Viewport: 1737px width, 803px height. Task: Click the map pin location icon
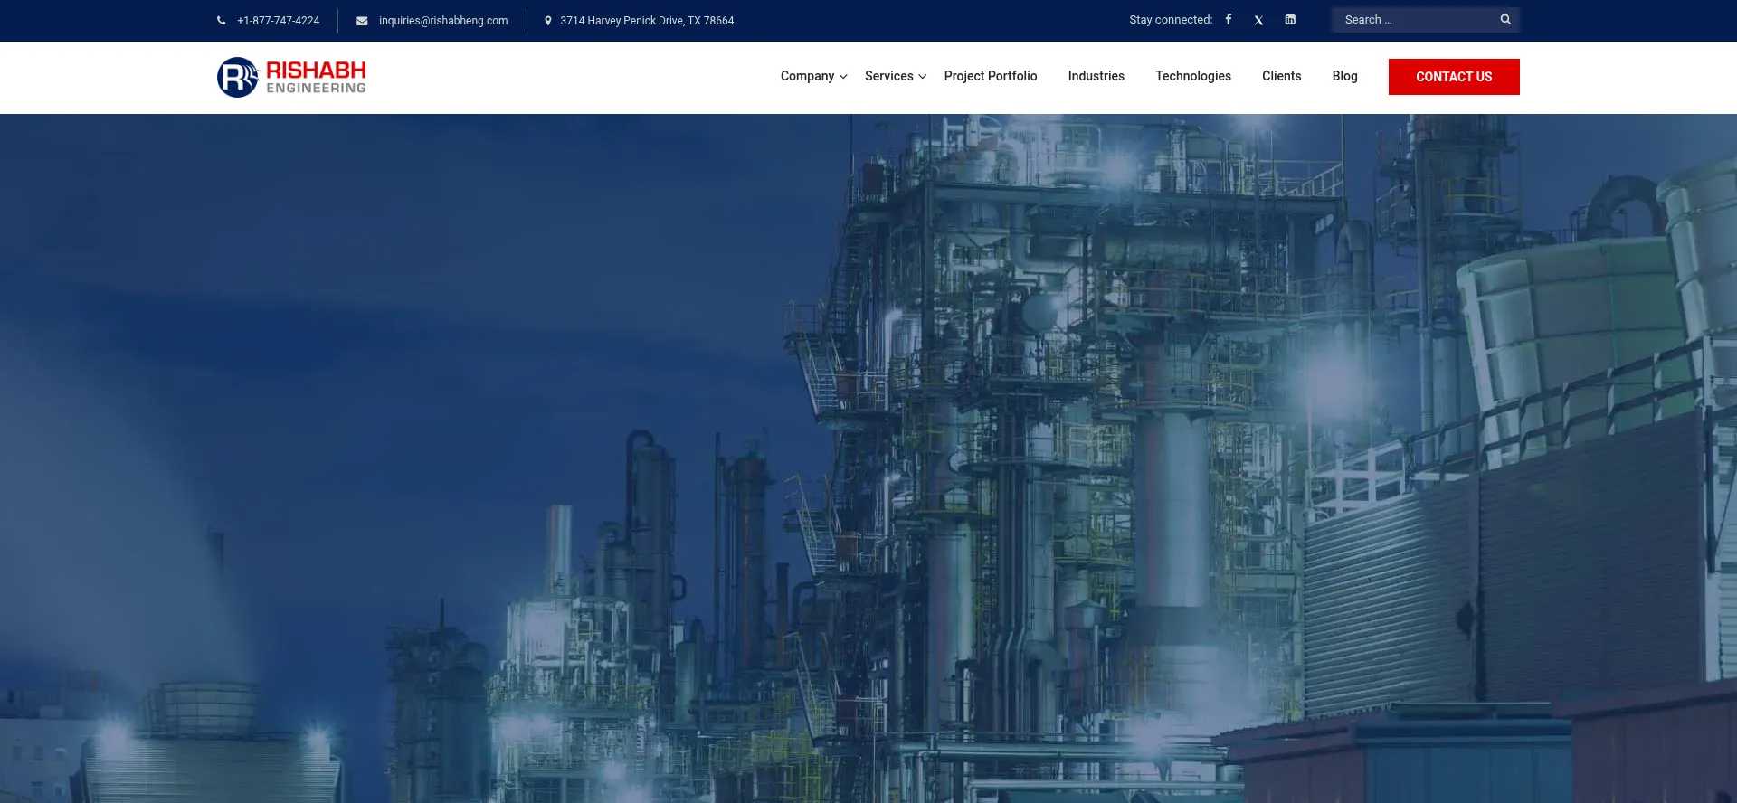coord(547,21)
